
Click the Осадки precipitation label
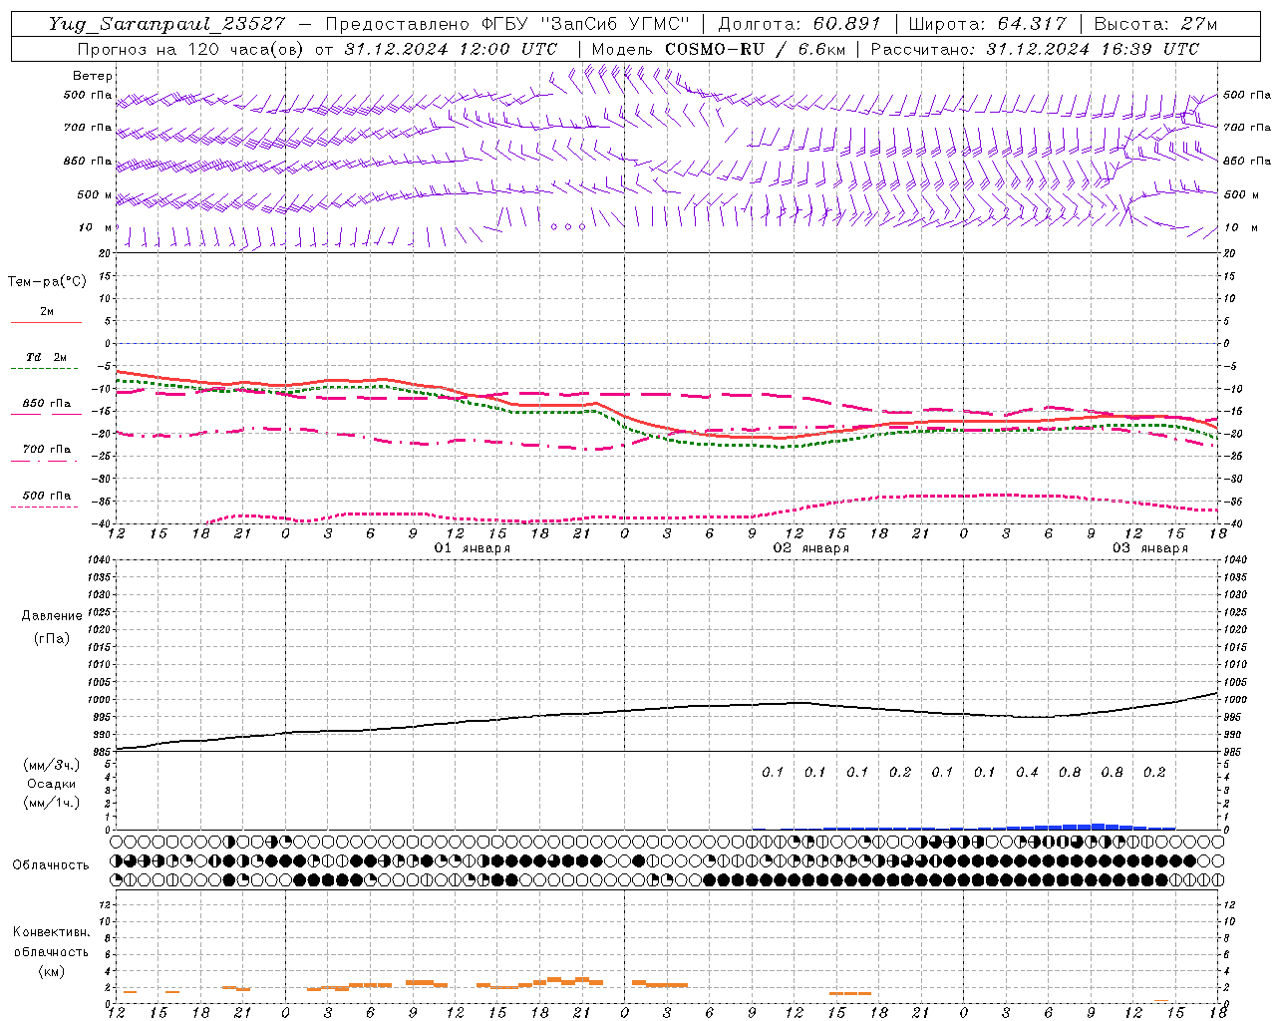point(51,784)
